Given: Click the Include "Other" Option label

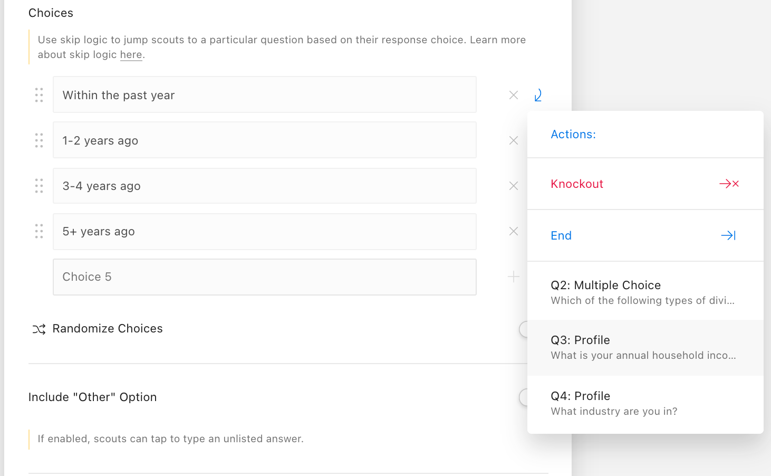Looking at the screenshot, I should (x=92, y=397).
